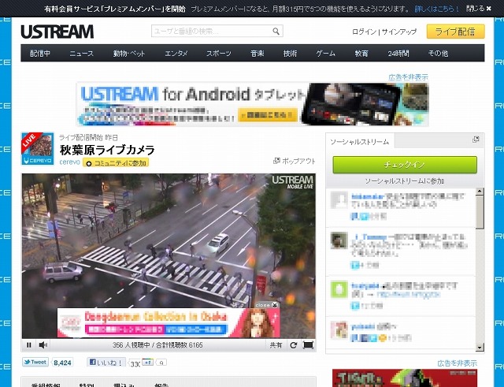Click the social stream scrollbar thumb
The width and height of the screenshot is (504, 387).
[x=480, y=212]
